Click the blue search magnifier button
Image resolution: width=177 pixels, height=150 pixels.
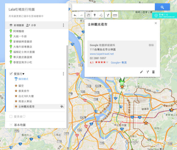click(162, 7)
